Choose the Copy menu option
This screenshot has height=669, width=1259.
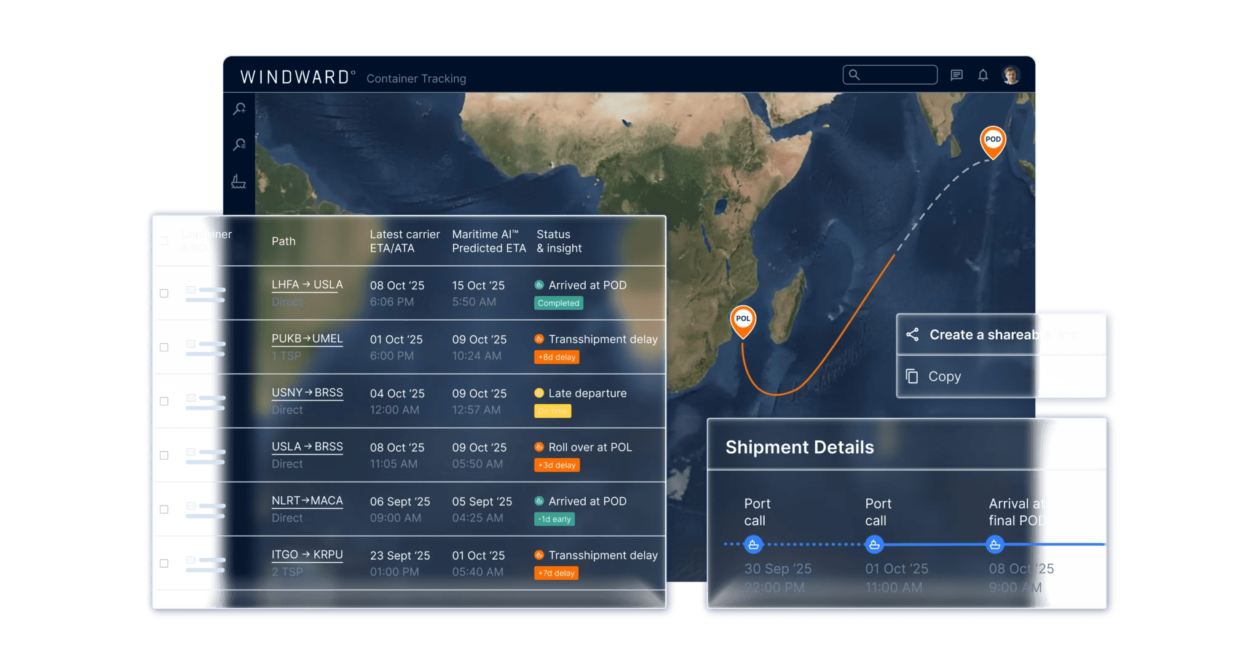click(x=944, y=376)
